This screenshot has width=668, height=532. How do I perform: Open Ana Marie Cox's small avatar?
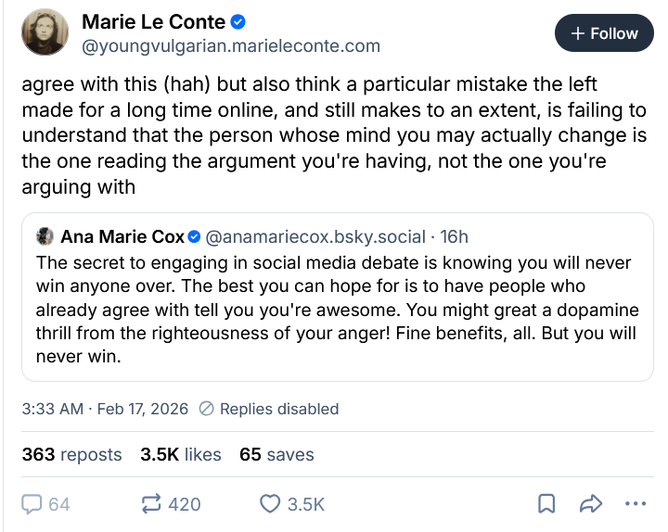[x=45, y=236]
